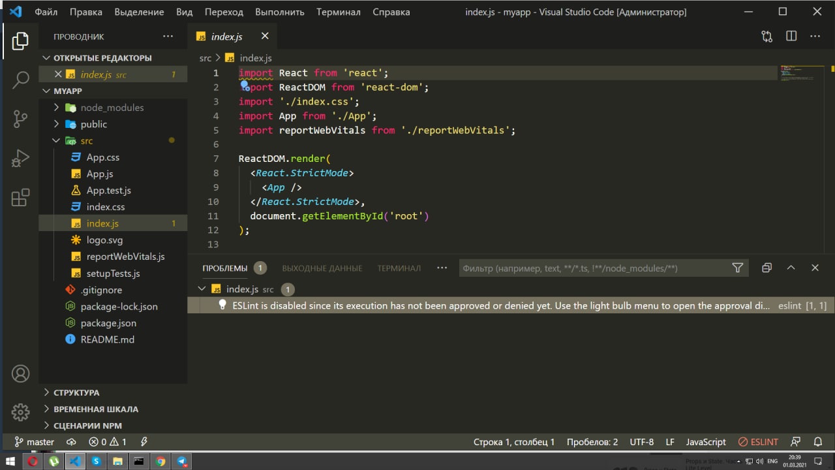
Task: Split the editor to the right
Action: [x=791, y=37]
